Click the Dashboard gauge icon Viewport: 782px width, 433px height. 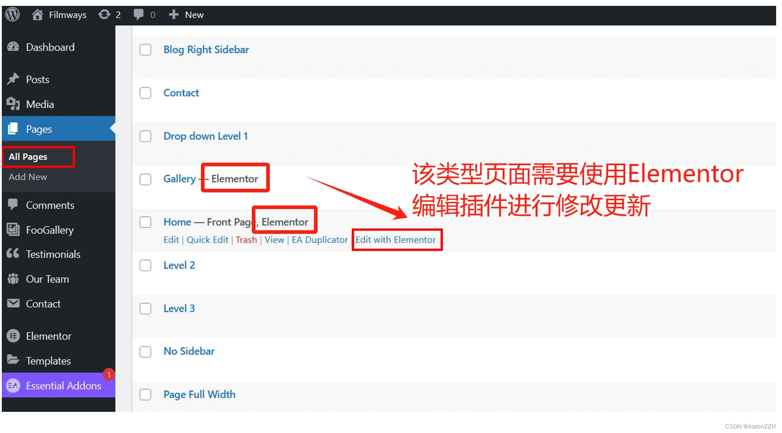coord(13,47)
